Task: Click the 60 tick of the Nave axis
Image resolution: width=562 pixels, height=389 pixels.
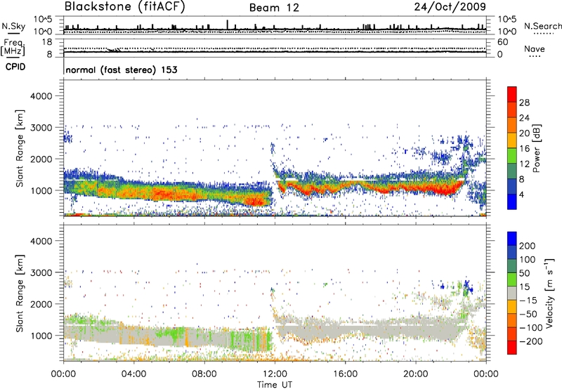Action: pyautogui.click(x=502, y=42)
